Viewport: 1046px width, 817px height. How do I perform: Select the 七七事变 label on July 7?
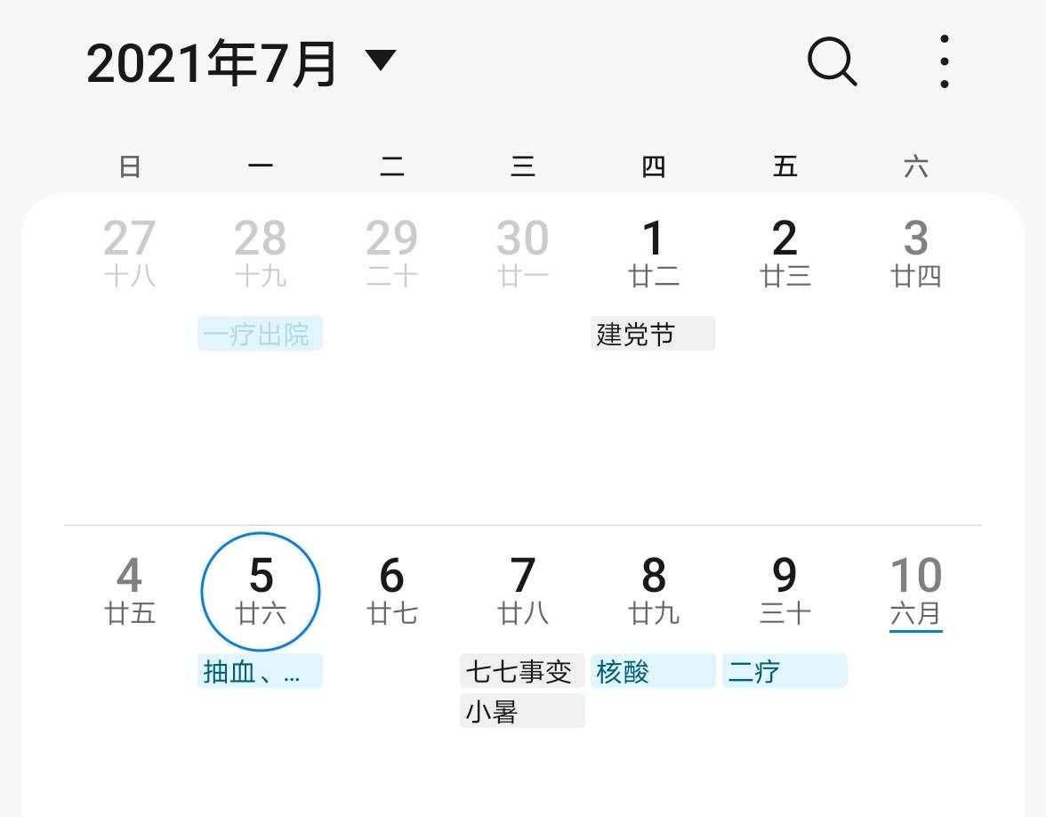522,670
